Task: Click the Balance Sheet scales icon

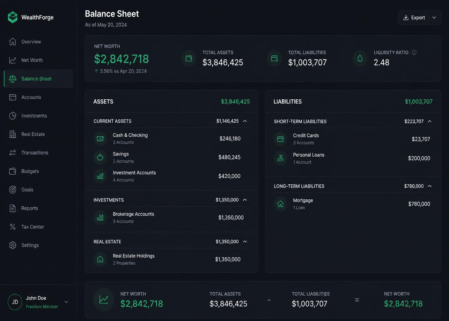Action: point(13,79)
